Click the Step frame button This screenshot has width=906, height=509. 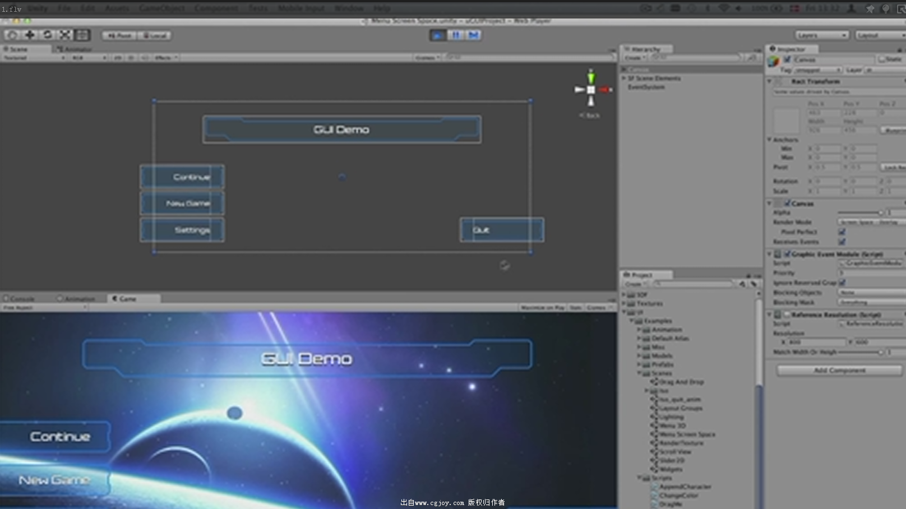(x=473, y=35)
